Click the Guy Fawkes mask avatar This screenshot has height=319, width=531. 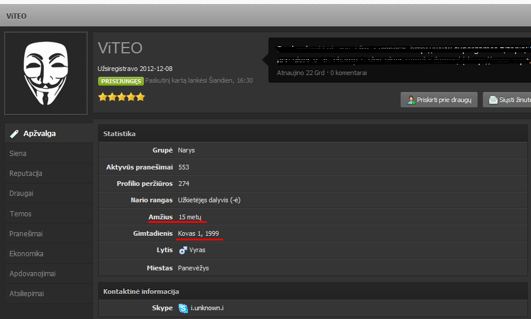click(46, 73)
